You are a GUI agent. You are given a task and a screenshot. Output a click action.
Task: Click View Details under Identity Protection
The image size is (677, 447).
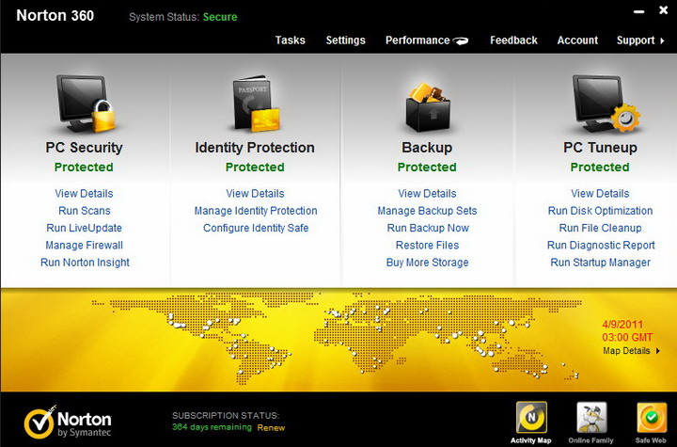point(255,193)
